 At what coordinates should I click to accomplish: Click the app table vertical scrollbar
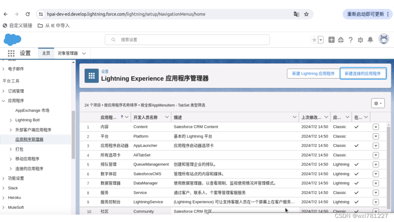(389, 167)
